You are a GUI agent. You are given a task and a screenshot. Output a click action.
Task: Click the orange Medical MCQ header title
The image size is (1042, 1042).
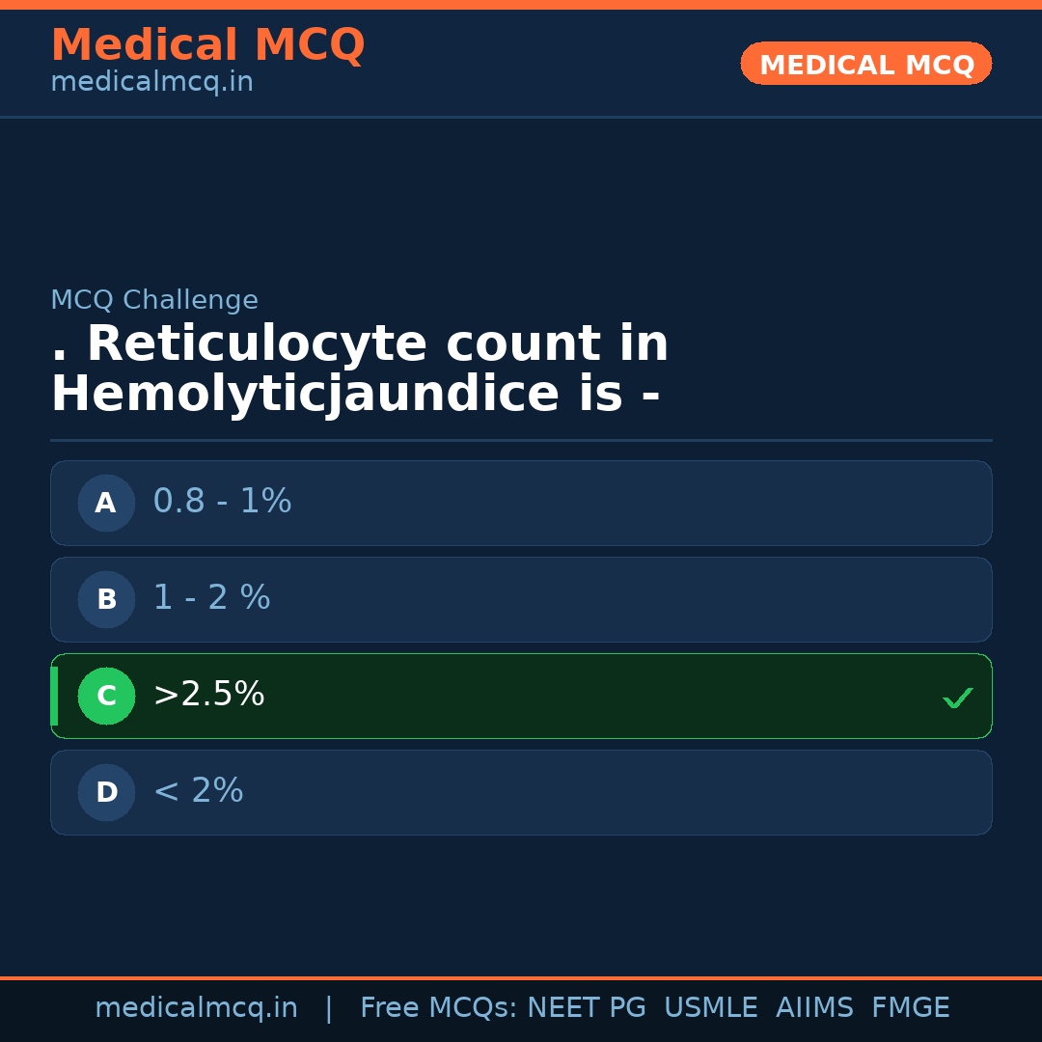[x=207, y=45]
